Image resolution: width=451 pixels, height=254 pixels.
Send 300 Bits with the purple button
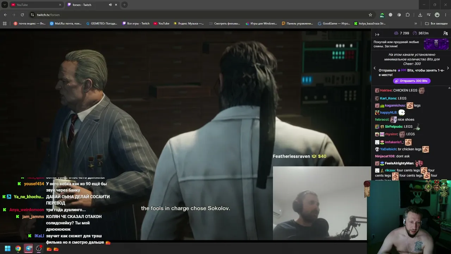(x=412, y=81)
